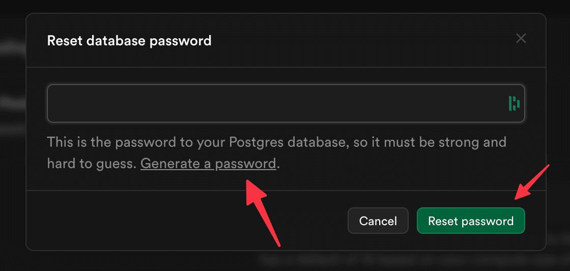This screenshot has height=271, width=570.
Task: Confirm with the green Reset password button
Action: (471, 221)
